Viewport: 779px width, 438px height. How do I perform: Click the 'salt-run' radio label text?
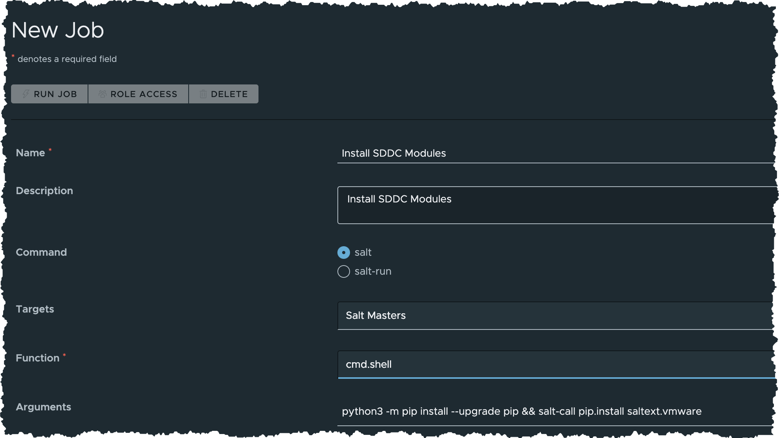(373, 271)
